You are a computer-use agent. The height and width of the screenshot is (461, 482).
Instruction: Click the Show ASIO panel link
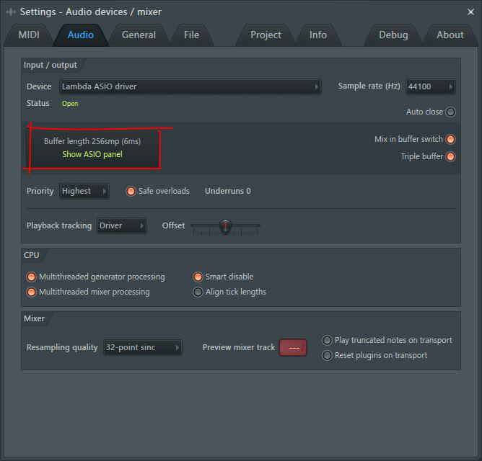[92, 154]
